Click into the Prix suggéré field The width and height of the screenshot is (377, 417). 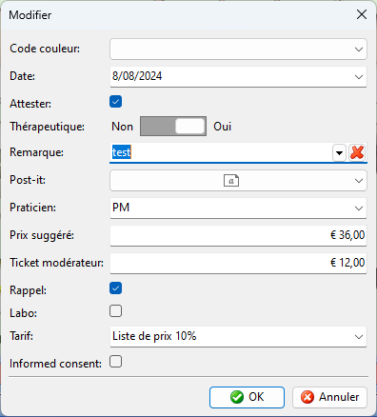238,235
